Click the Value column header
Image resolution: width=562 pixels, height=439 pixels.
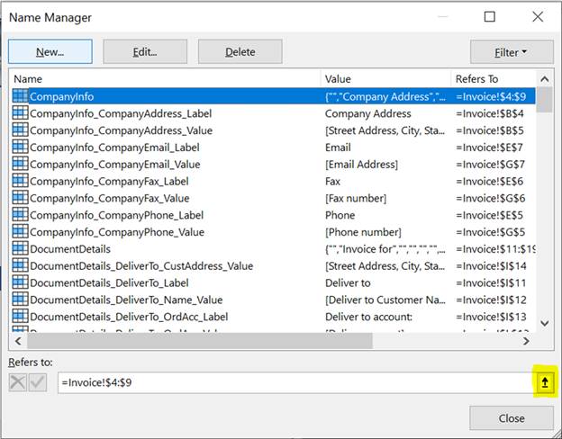(385, 79)
